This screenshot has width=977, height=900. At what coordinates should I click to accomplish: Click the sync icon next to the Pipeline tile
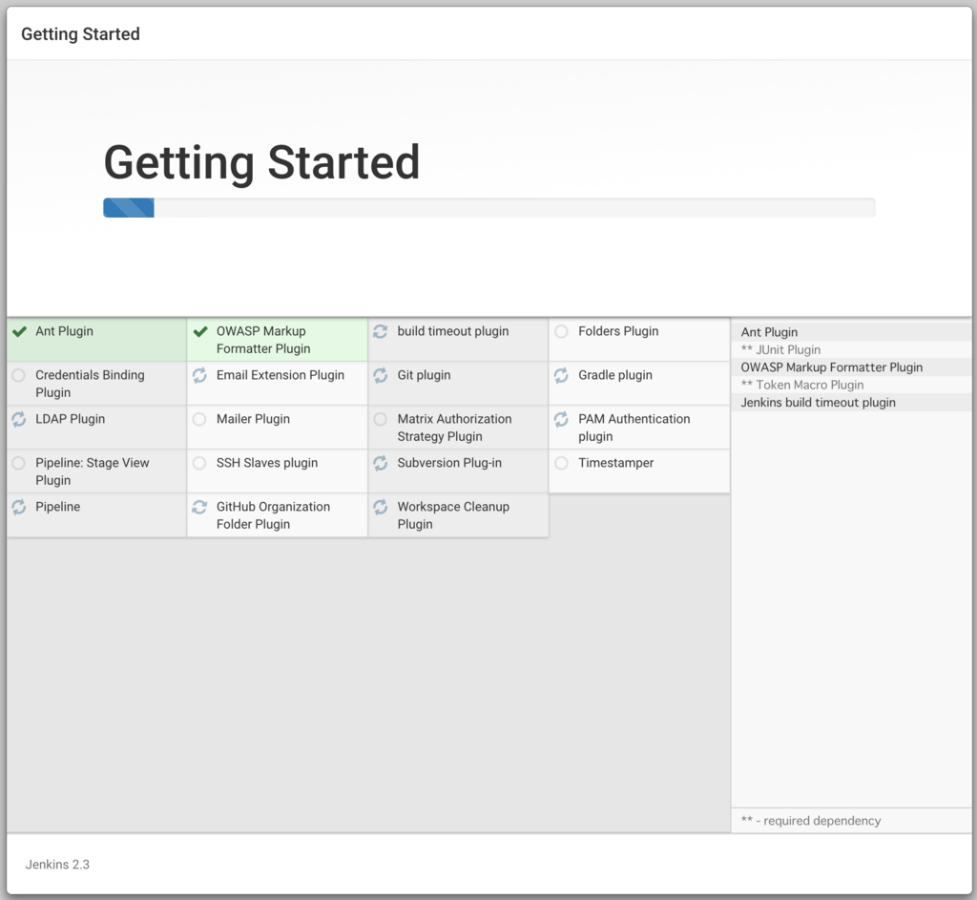click(x=19, y=508)
